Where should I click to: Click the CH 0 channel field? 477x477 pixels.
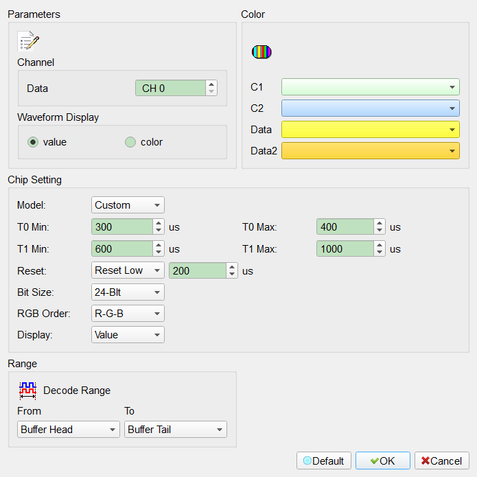point(170,89)
